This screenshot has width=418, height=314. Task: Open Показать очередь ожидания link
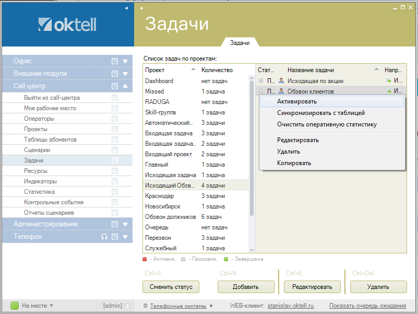[x=367, y=306]
